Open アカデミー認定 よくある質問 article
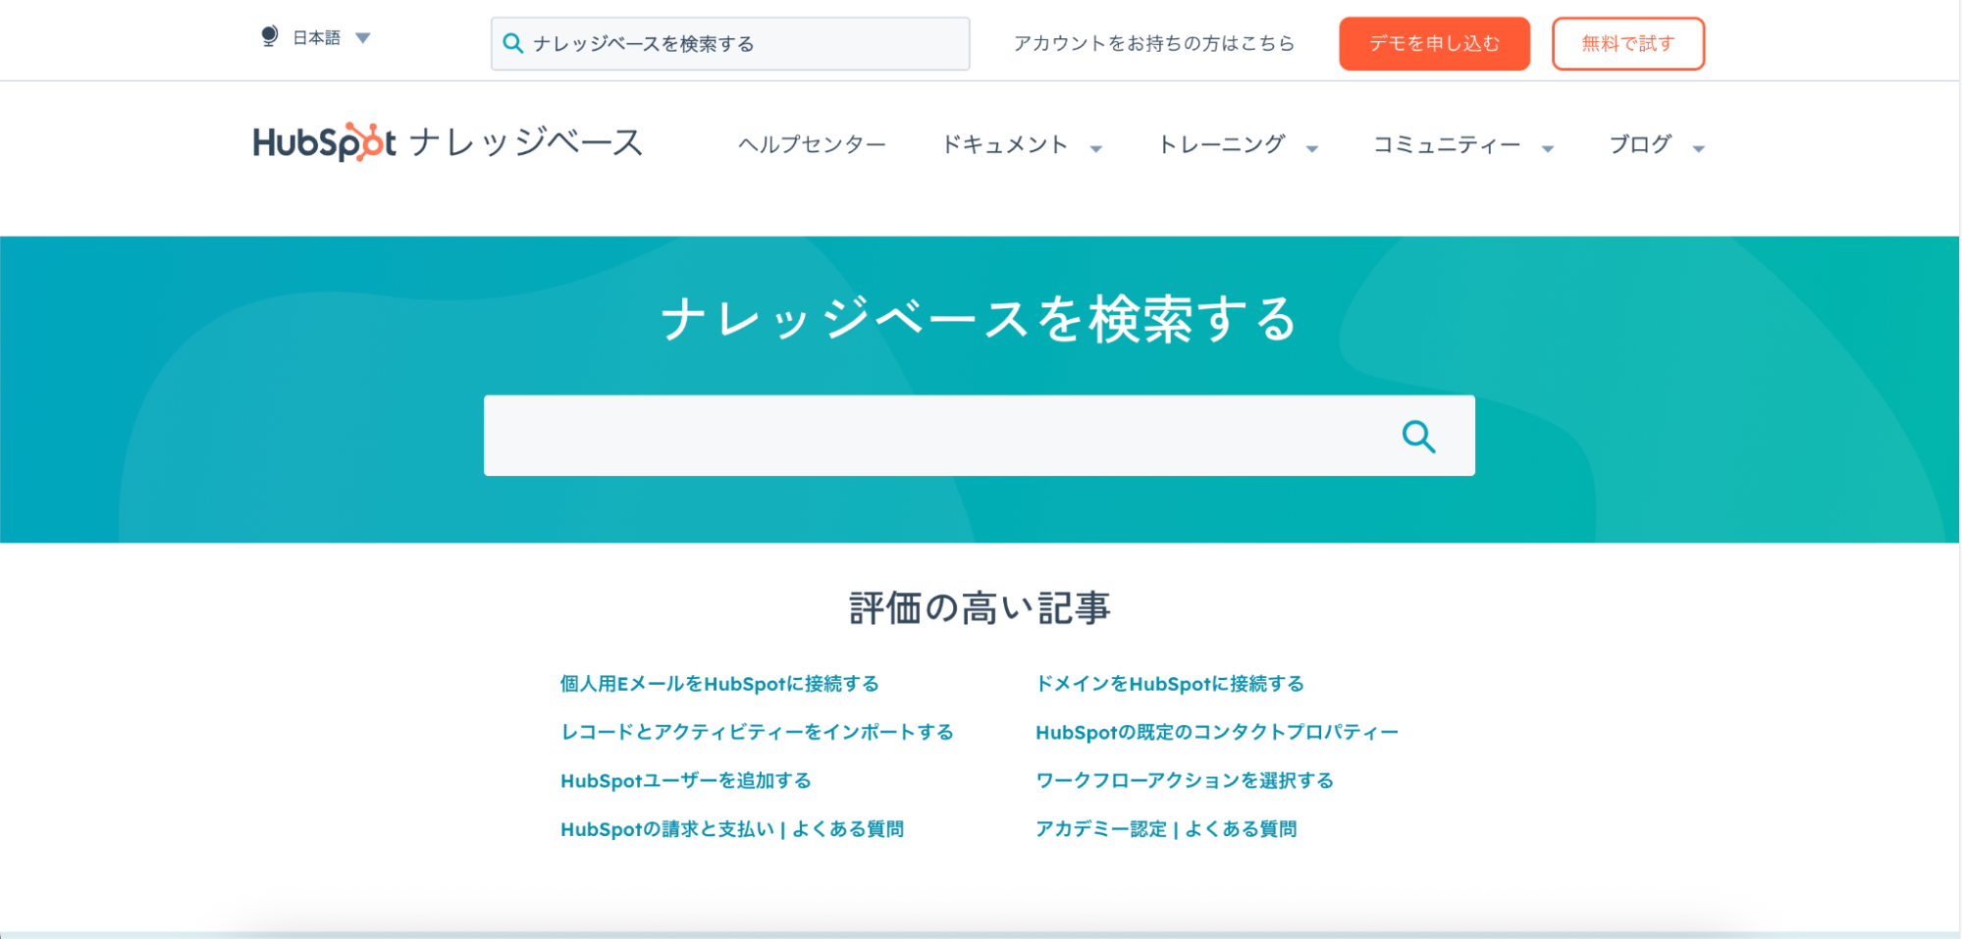 pos(1166,829)
